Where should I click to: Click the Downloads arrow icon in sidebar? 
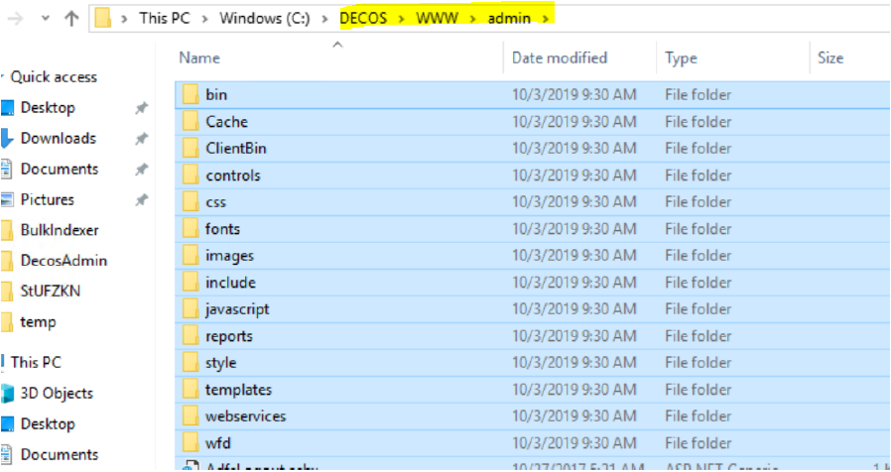[x=7, y=138]
